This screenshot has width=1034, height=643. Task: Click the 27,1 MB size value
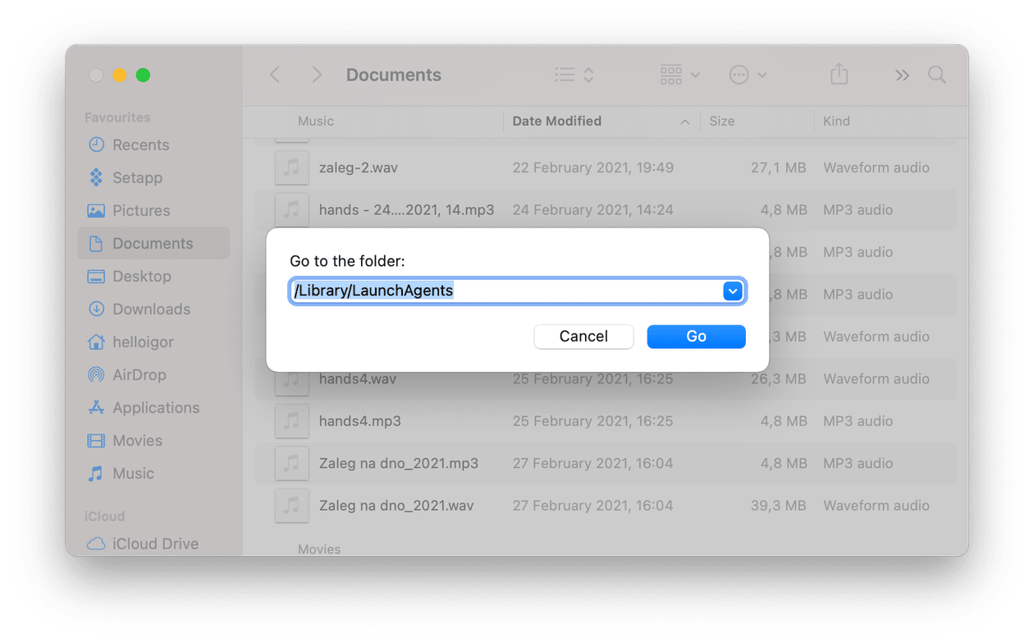coord(778,168)
